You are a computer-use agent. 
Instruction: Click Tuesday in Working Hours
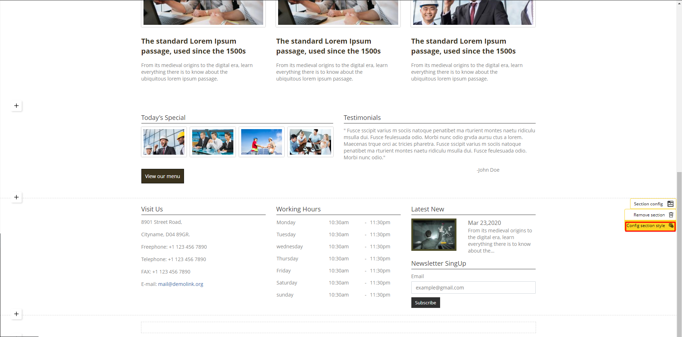(x=286, y=234)
